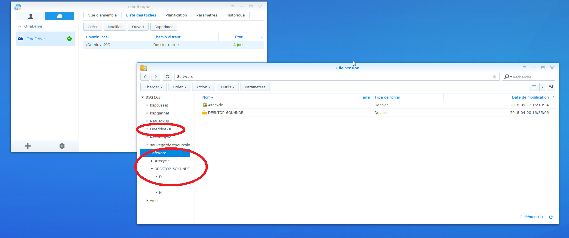
Task: Expand the kapgannat folder
Action: [147, 113]
